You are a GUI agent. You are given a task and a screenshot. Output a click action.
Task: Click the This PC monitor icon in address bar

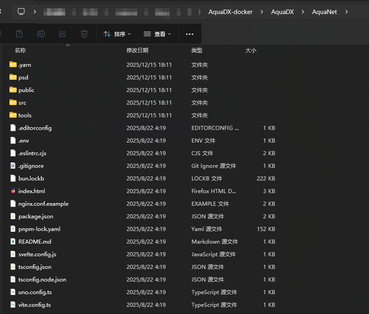coord(21,12)
